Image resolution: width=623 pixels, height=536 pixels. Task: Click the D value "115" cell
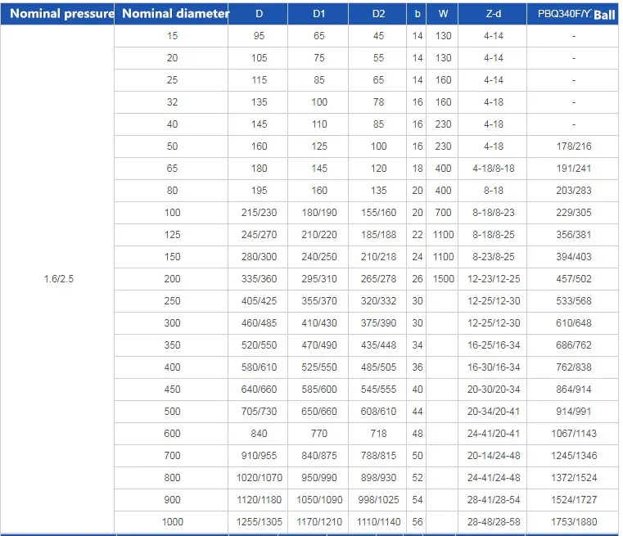click(259, 80)
